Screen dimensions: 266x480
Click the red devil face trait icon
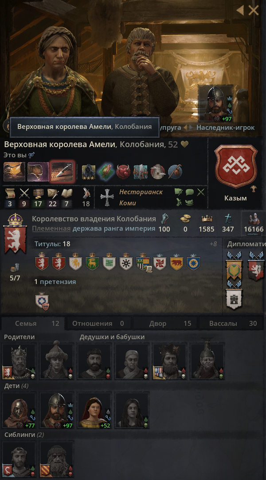click(123, 172)
